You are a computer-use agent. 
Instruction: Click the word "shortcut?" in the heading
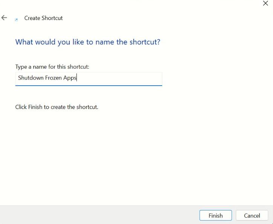tap(145, 42)
